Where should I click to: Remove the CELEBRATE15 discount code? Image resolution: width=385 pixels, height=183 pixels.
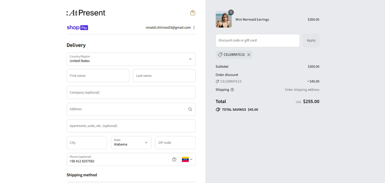point(249,55)
